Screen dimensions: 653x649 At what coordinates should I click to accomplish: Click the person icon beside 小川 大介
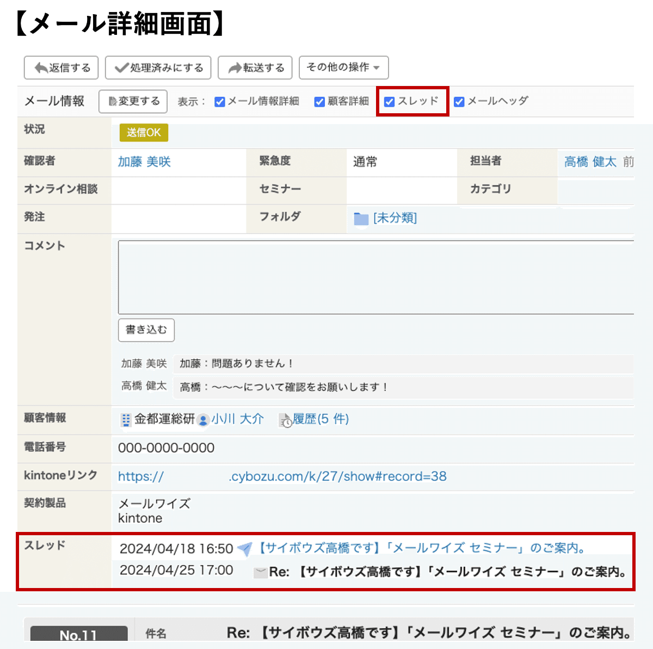(202, 420)
